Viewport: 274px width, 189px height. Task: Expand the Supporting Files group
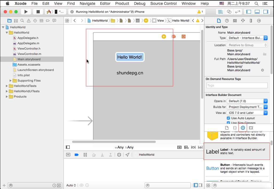pyautogui.click(x=10, y=81)
